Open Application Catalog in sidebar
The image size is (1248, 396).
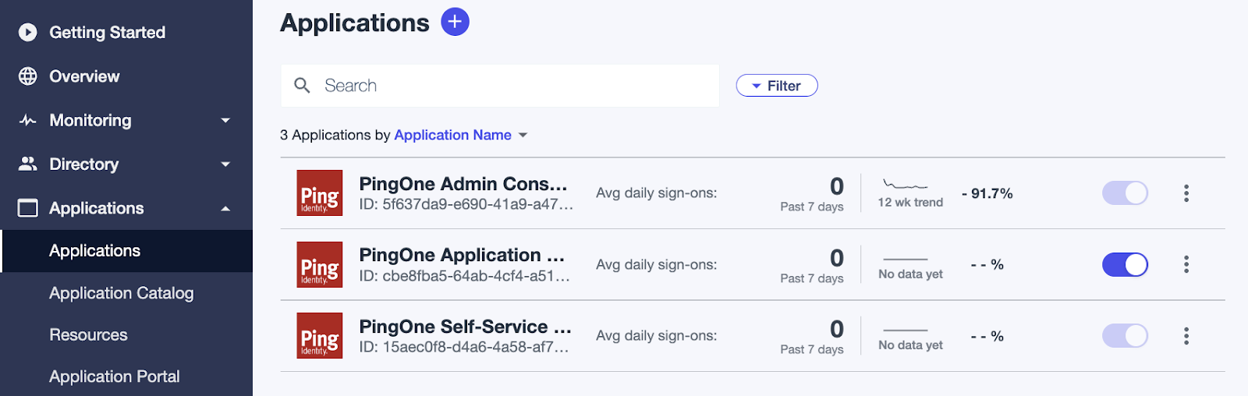coord(121,293)
